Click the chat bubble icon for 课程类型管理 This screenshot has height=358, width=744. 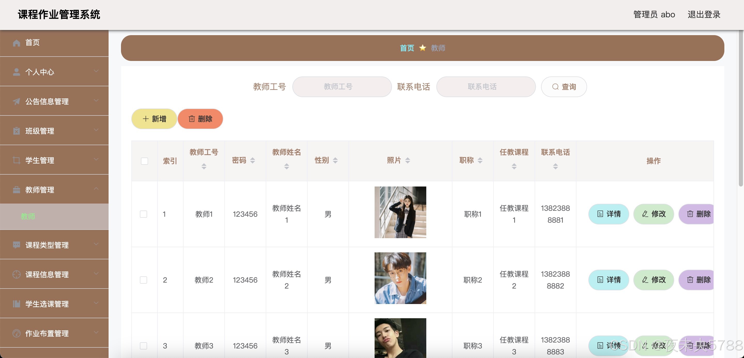[x=17, y=245]
